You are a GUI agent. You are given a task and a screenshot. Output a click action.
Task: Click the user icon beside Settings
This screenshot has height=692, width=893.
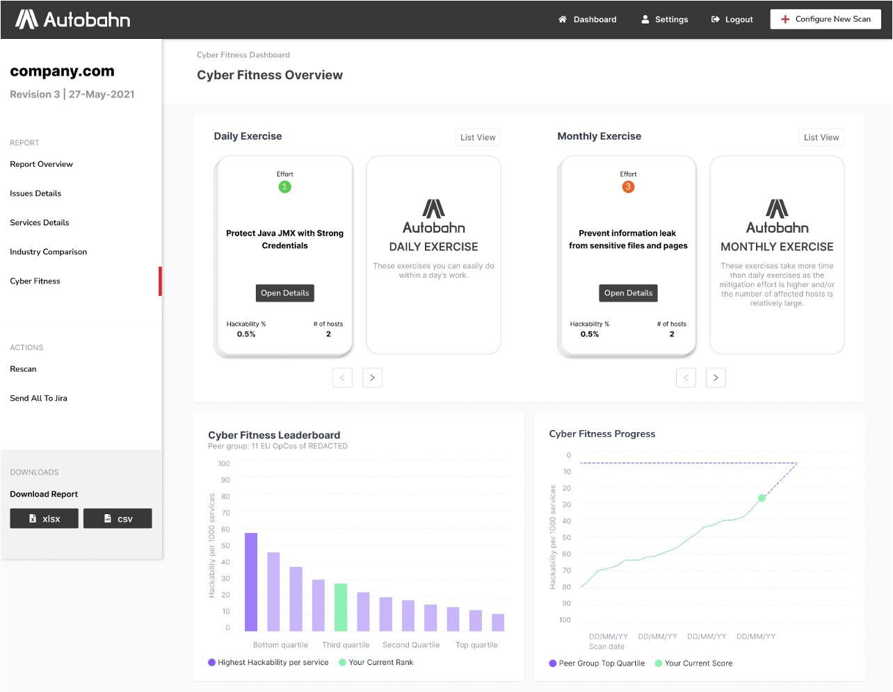pos(645,19)
